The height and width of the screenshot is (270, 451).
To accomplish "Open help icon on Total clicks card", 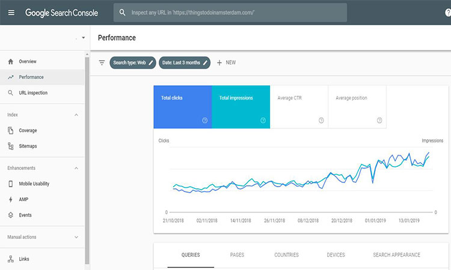I will click(x=204, y=120).
